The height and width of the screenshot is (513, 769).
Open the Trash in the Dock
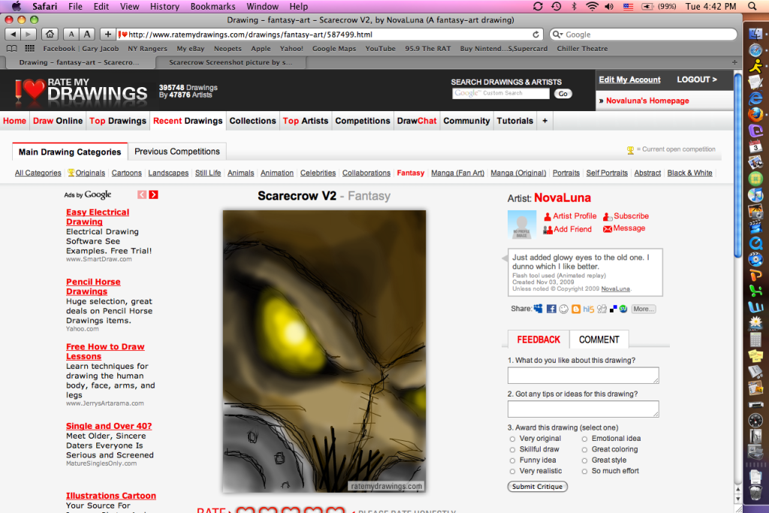(x=755, y=493)
